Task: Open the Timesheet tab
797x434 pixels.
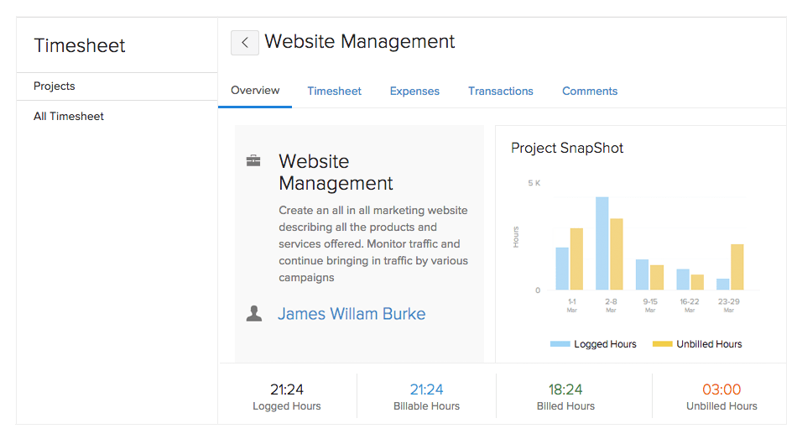Action: (x=334, y=91)
